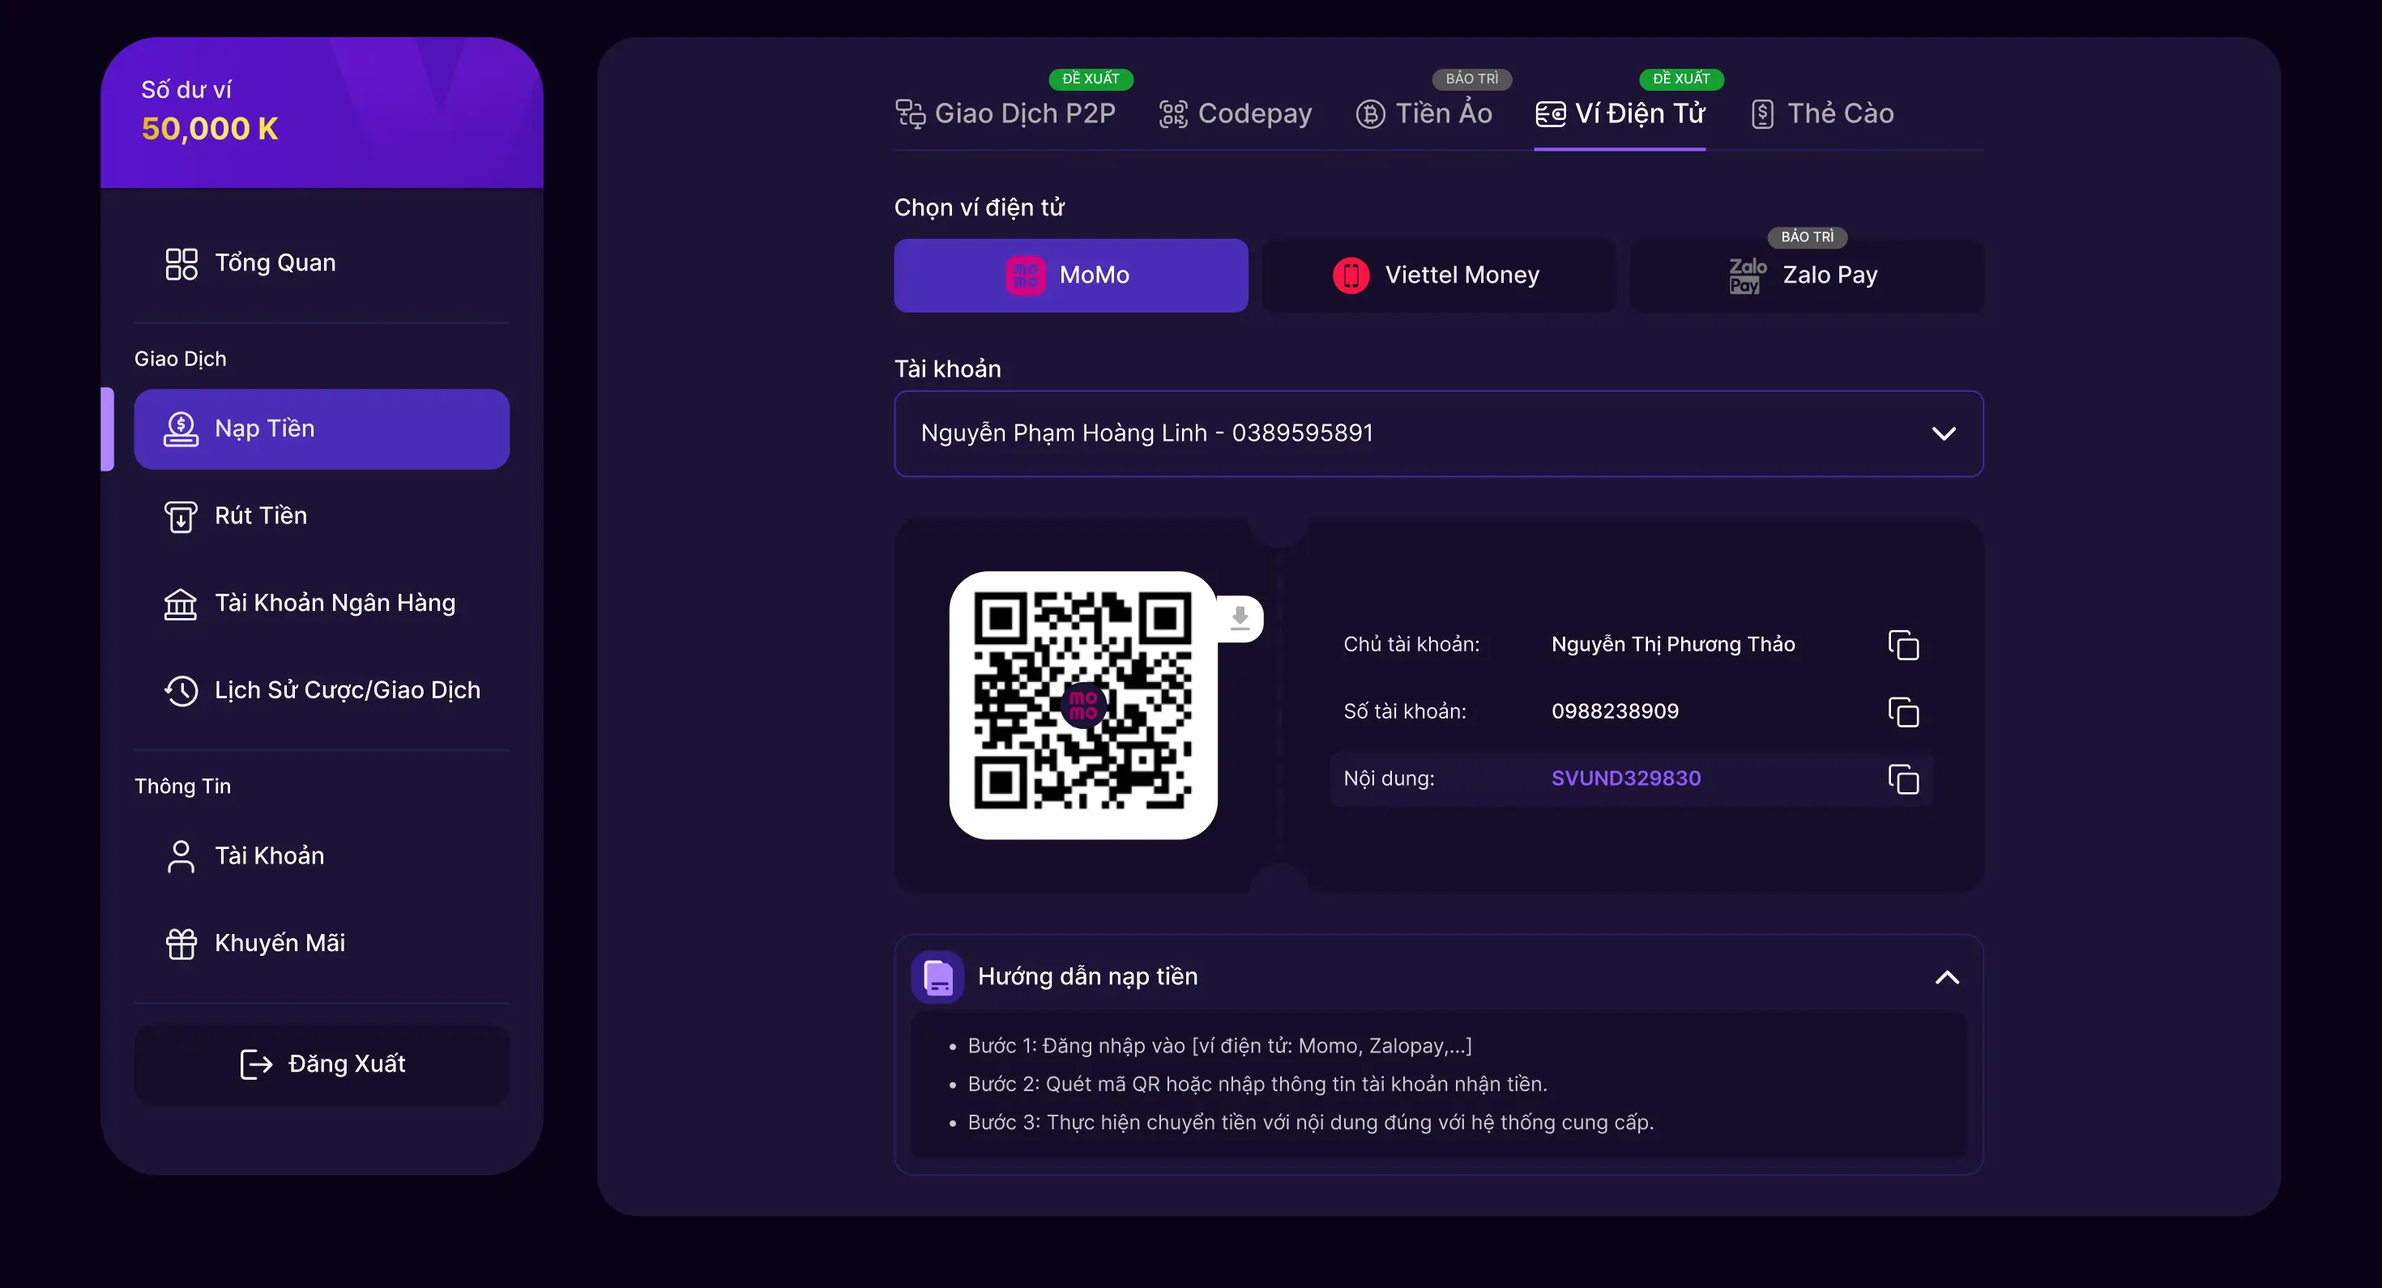Click the Thẻ Cào card icon
Screen dimensions: 2382x1288
(x=1762, y=113)
